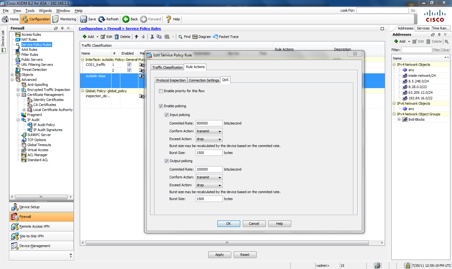Launch the Packet Trace tool

point(226,37)
